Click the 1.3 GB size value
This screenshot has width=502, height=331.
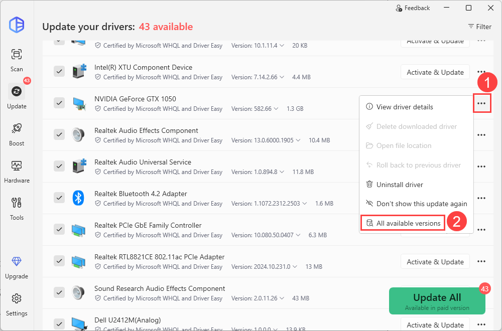pyautogui.click(x=295, y=109)
